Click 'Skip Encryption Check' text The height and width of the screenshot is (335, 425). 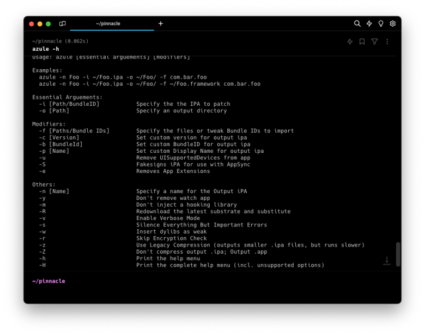coord(171,238)
